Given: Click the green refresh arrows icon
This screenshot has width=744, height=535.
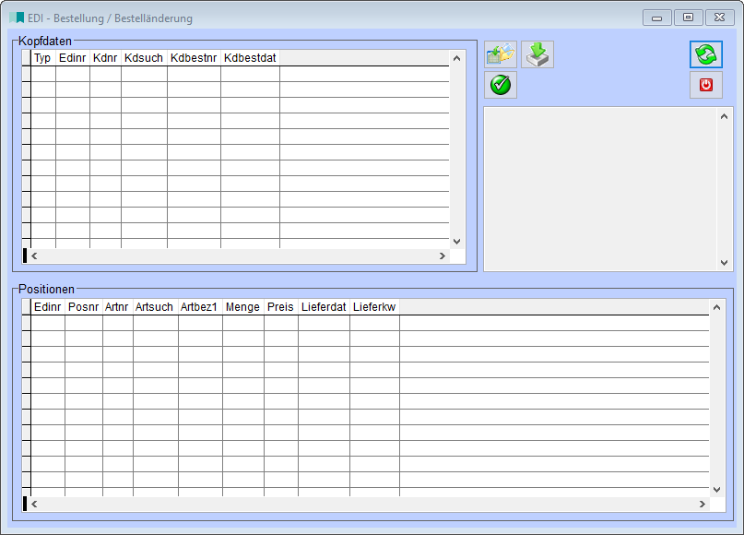Looking at the screenshot, I should click(706, 55).
